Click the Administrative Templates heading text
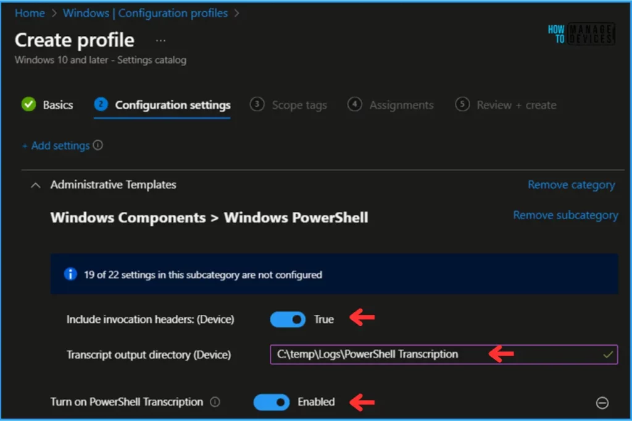This screenshot has width=632, height=421. click(x=114, y=185)
